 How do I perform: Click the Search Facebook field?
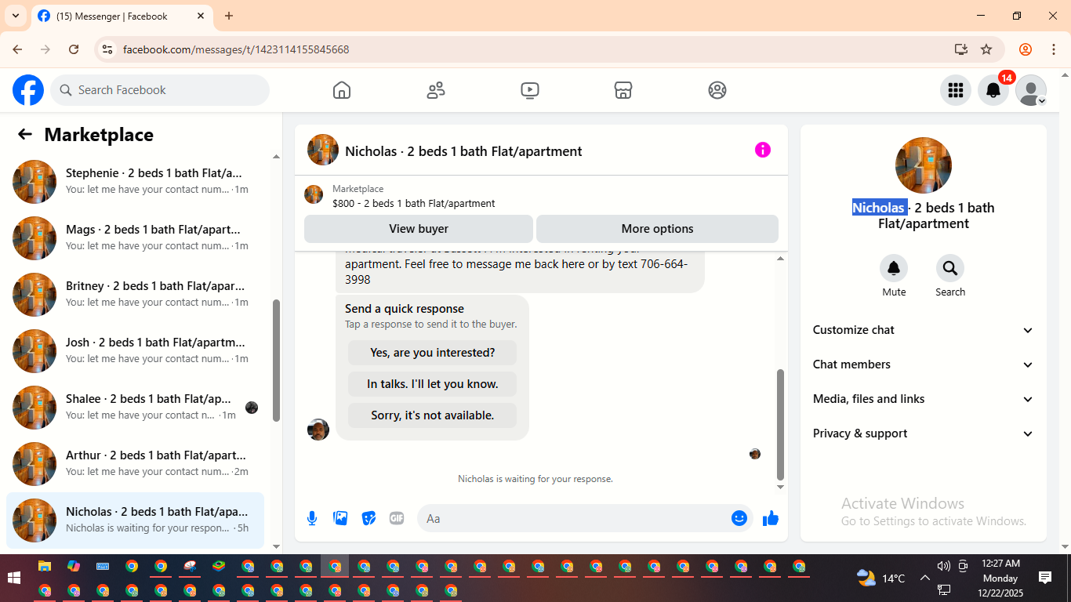click(160, 90)
